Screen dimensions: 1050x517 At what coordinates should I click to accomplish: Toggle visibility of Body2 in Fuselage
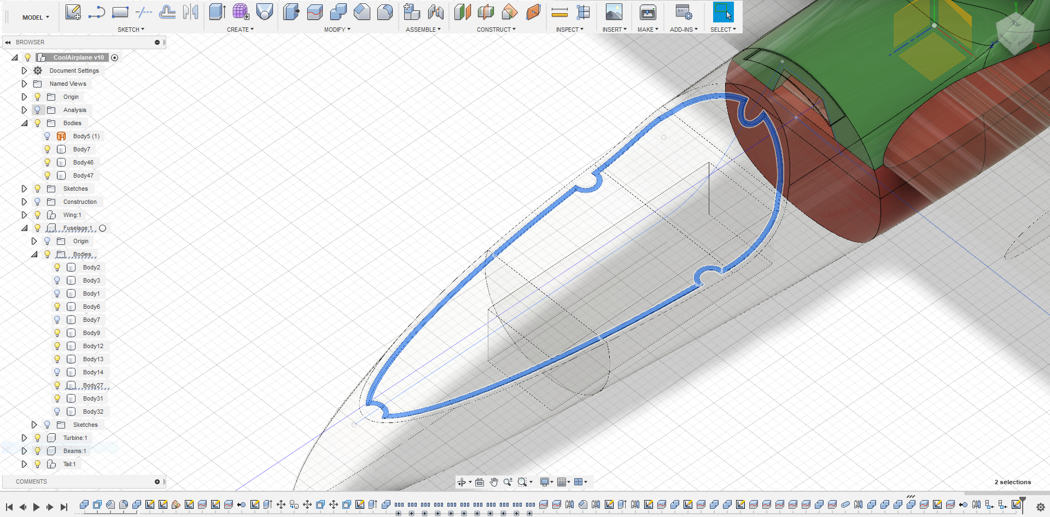(57, 267)
